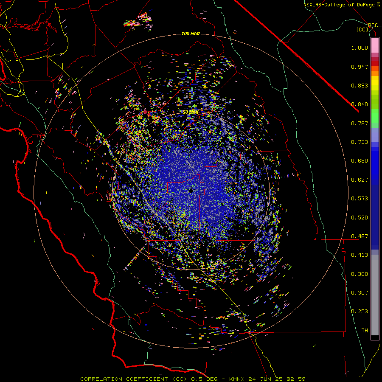Viewport: 382px width, 382px height.
Task: Select the 0.893 scale value
Action: (x=360, y=85)
